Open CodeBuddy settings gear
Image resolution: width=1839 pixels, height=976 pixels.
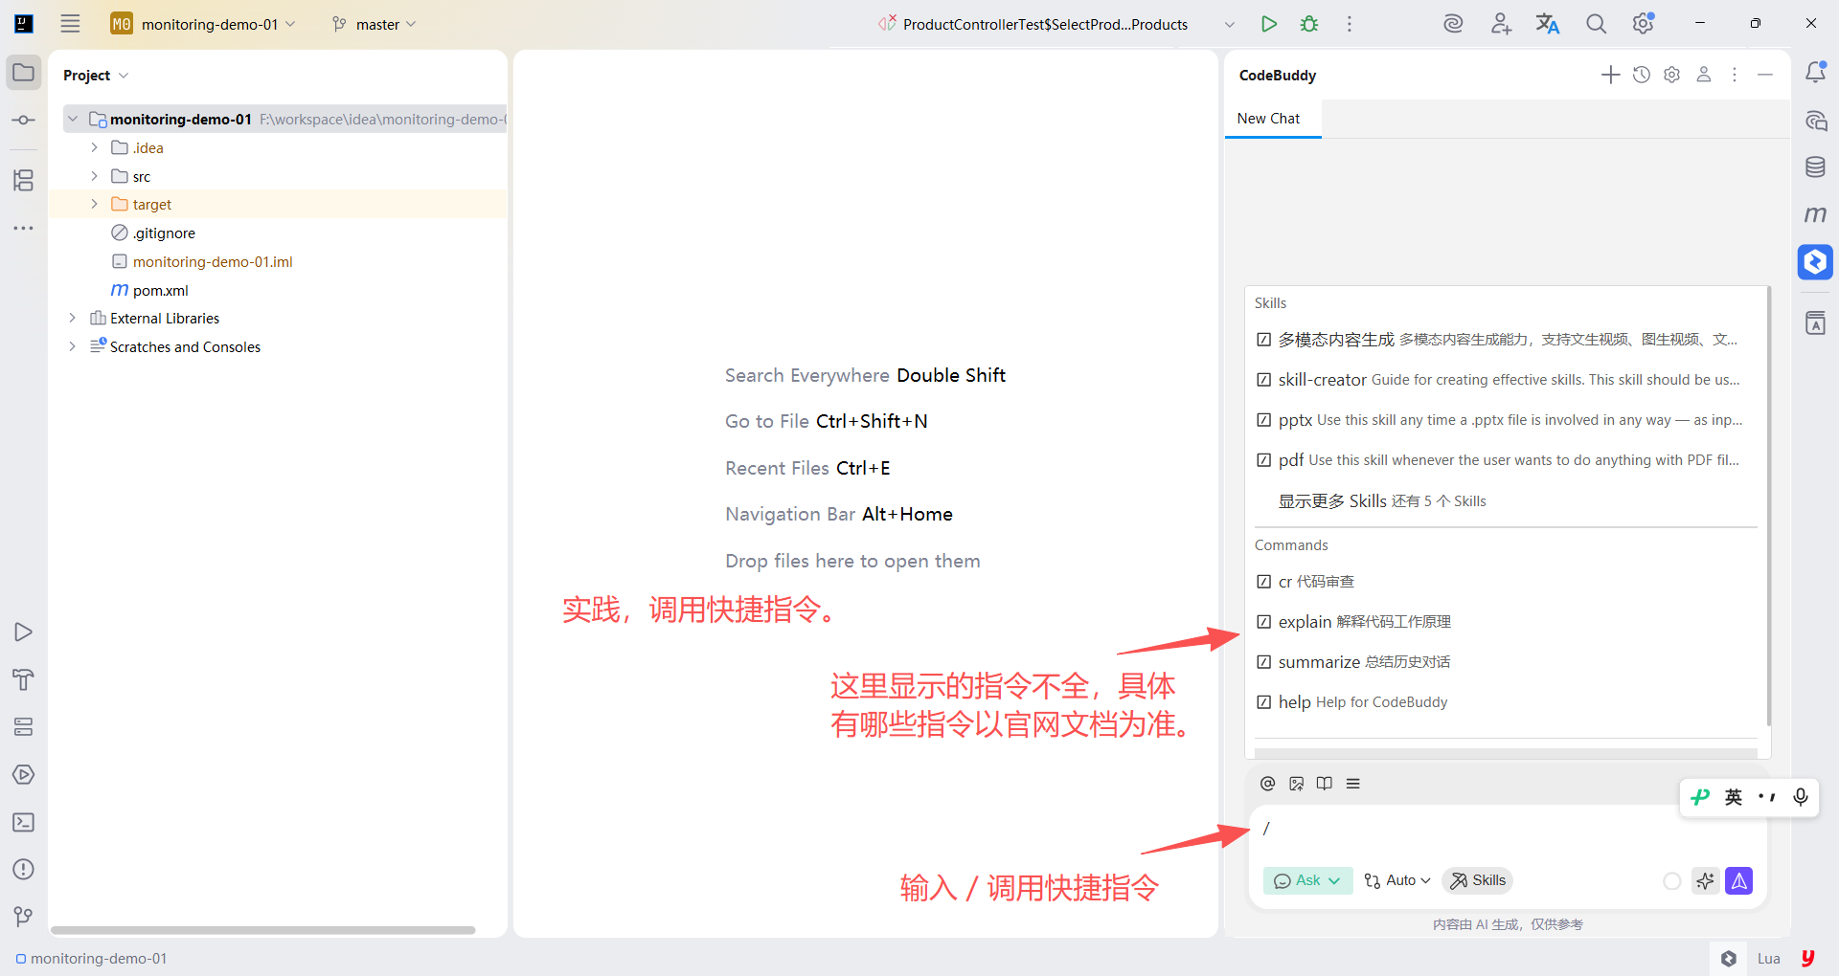click(1672, 75)
